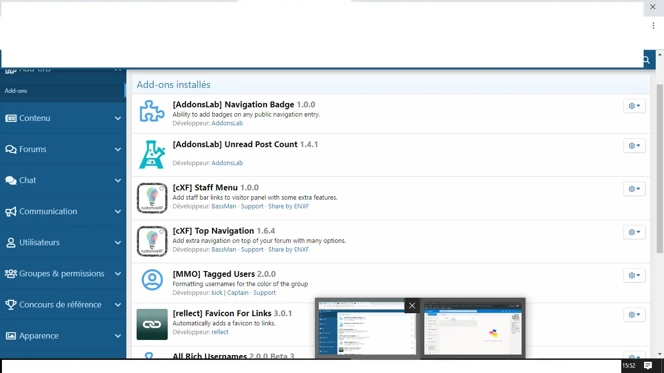This screenshot has width=664, height=373.
Task: Close the taskbar window preview thumbnail
Action: tap(412, 305)
